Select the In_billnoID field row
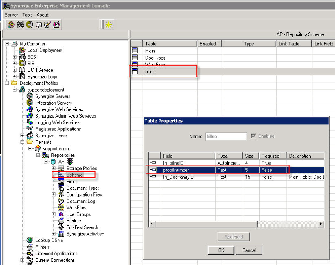This screenshot has width=335, height=265. 236,163
